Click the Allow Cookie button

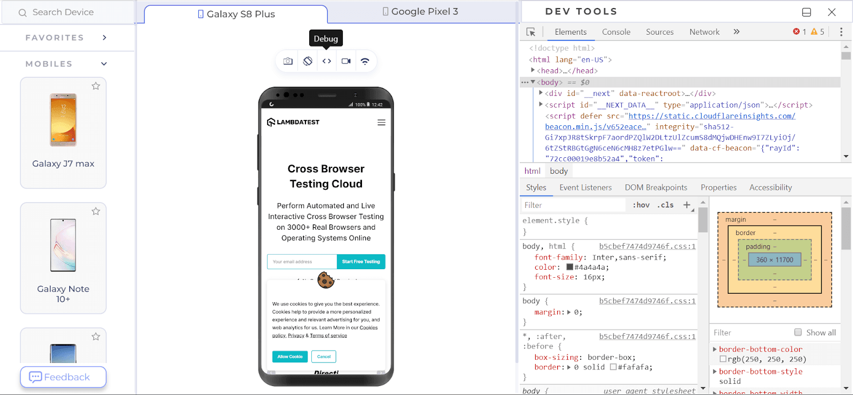pyautogui.click(x=290, y=357)
